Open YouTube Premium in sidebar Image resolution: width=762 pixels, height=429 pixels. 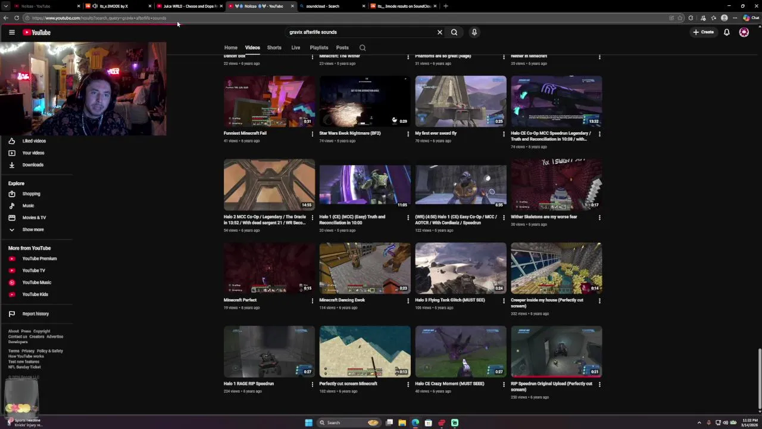(39, 259)
